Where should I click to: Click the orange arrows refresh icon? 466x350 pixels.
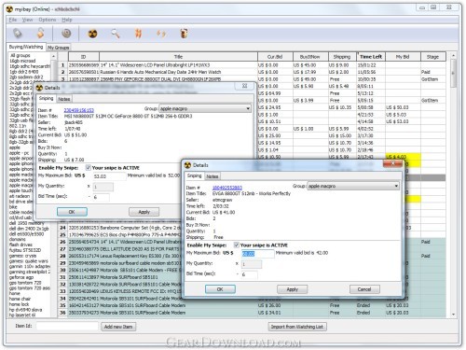[161, 34]
